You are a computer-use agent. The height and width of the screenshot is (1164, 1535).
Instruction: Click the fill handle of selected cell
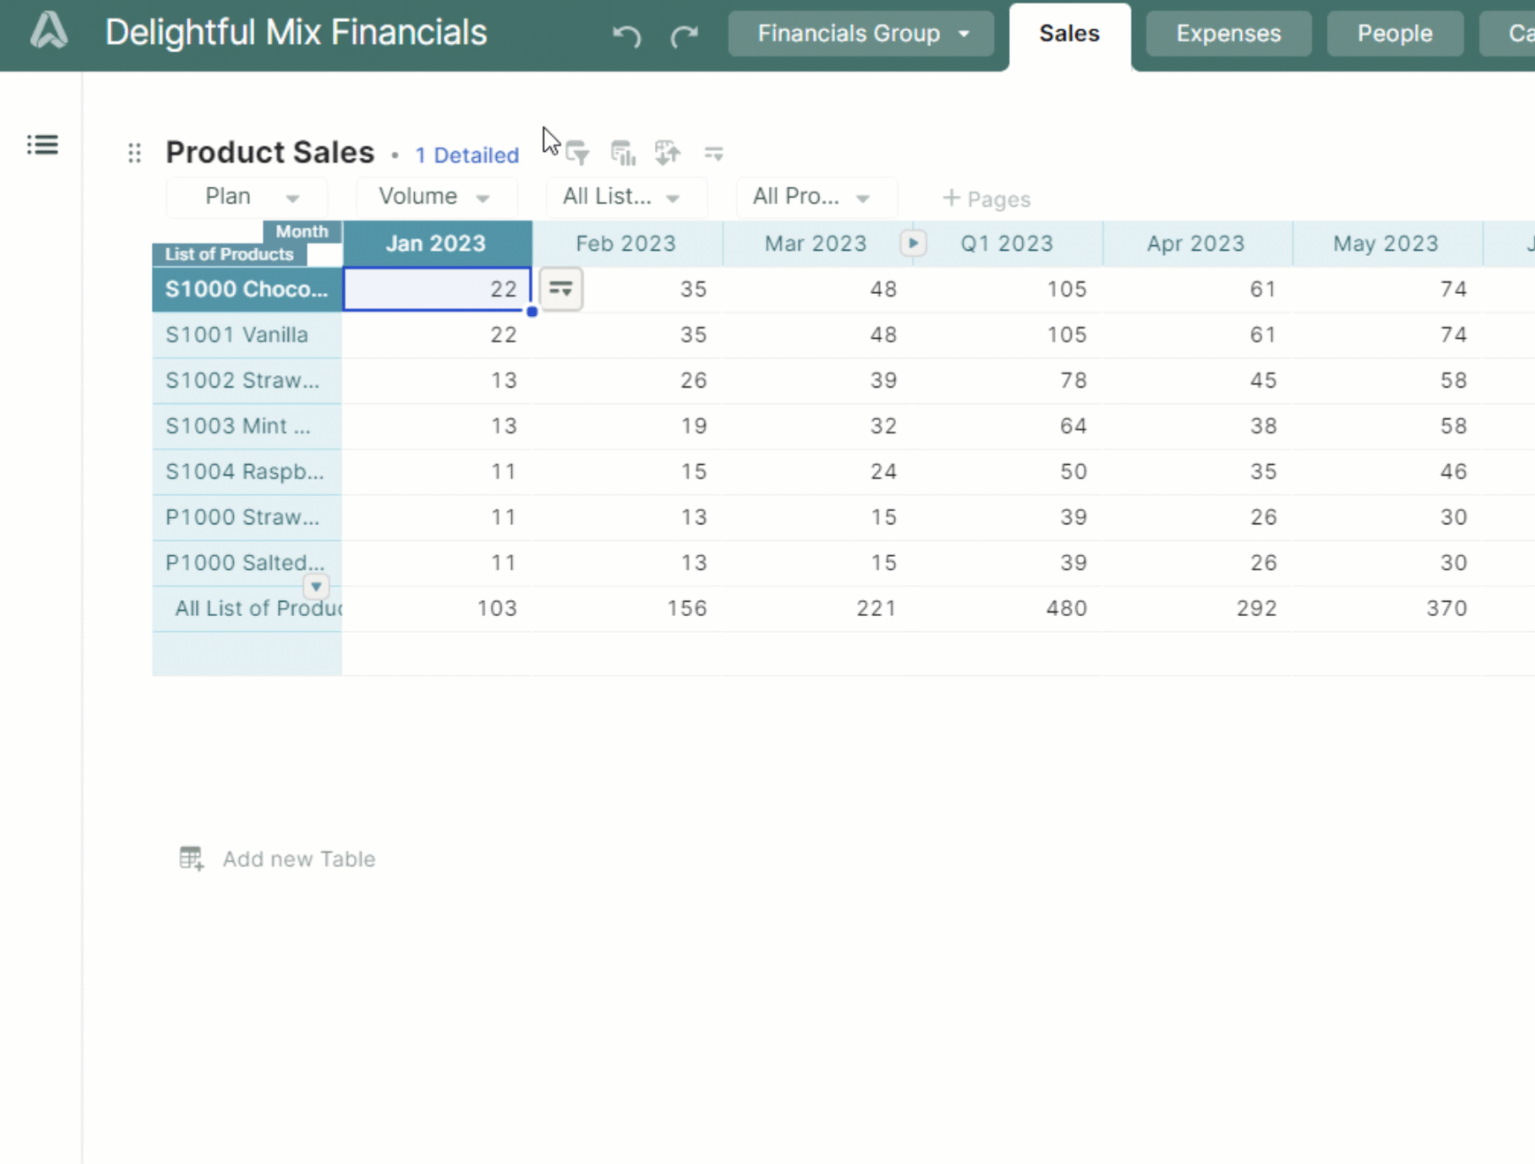pyautogui.click(x=532, y=312)
